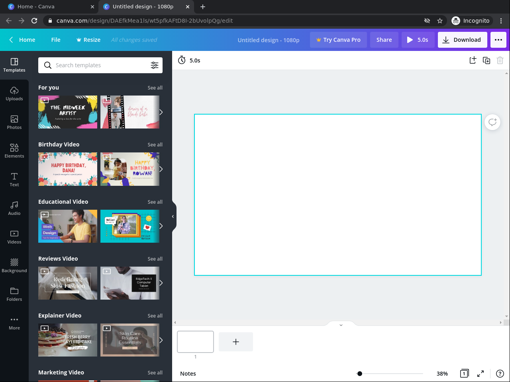See all Marketing Video templates

155,373
